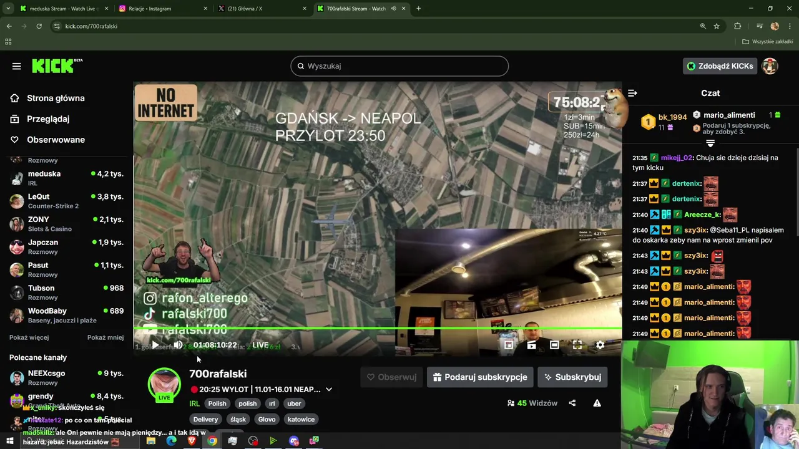
Task: Open video player settings gear
Action: pos(600,345)
